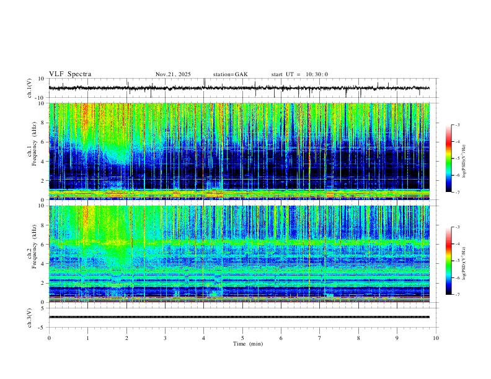The image size is (491, 379).
Task: Click the ch.3 flat signal trace
Action: pos(239,317)
